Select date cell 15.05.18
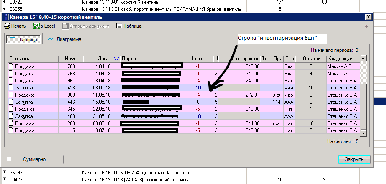This screenshot has height=184, width=386. (x=102, y=102)
